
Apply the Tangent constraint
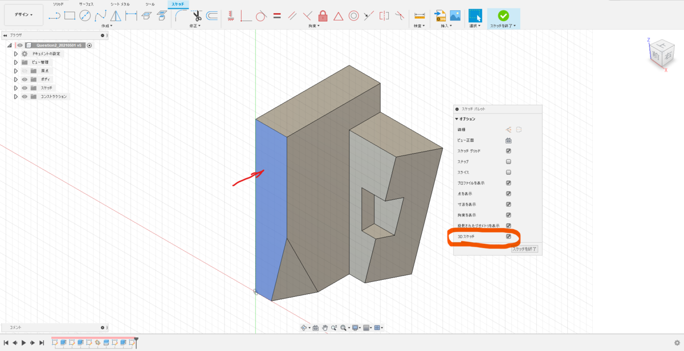point(261,16)
